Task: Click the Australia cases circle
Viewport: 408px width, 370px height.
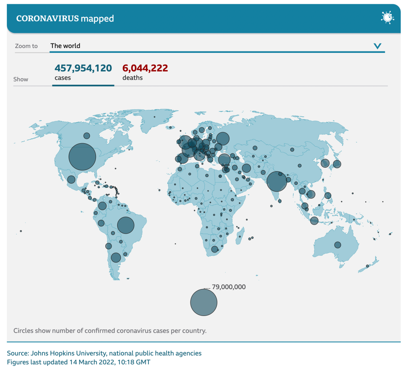Action: click(x=337, y=245)
